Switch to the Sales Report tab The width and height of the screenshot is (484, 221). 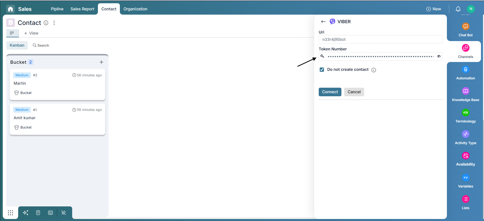[82, 9]
